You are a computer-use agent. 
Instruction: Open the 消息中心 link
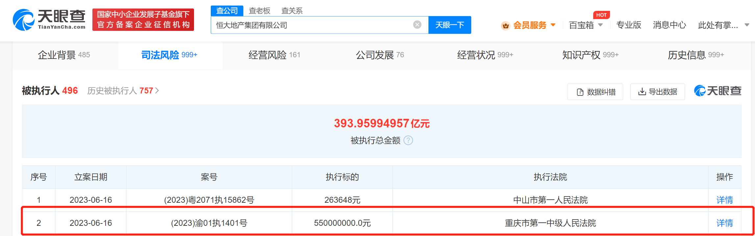(670, 25)
